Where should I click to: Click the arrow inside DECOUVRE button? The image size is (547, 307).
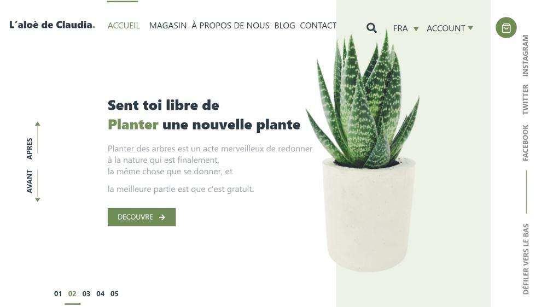click(162, 217)
